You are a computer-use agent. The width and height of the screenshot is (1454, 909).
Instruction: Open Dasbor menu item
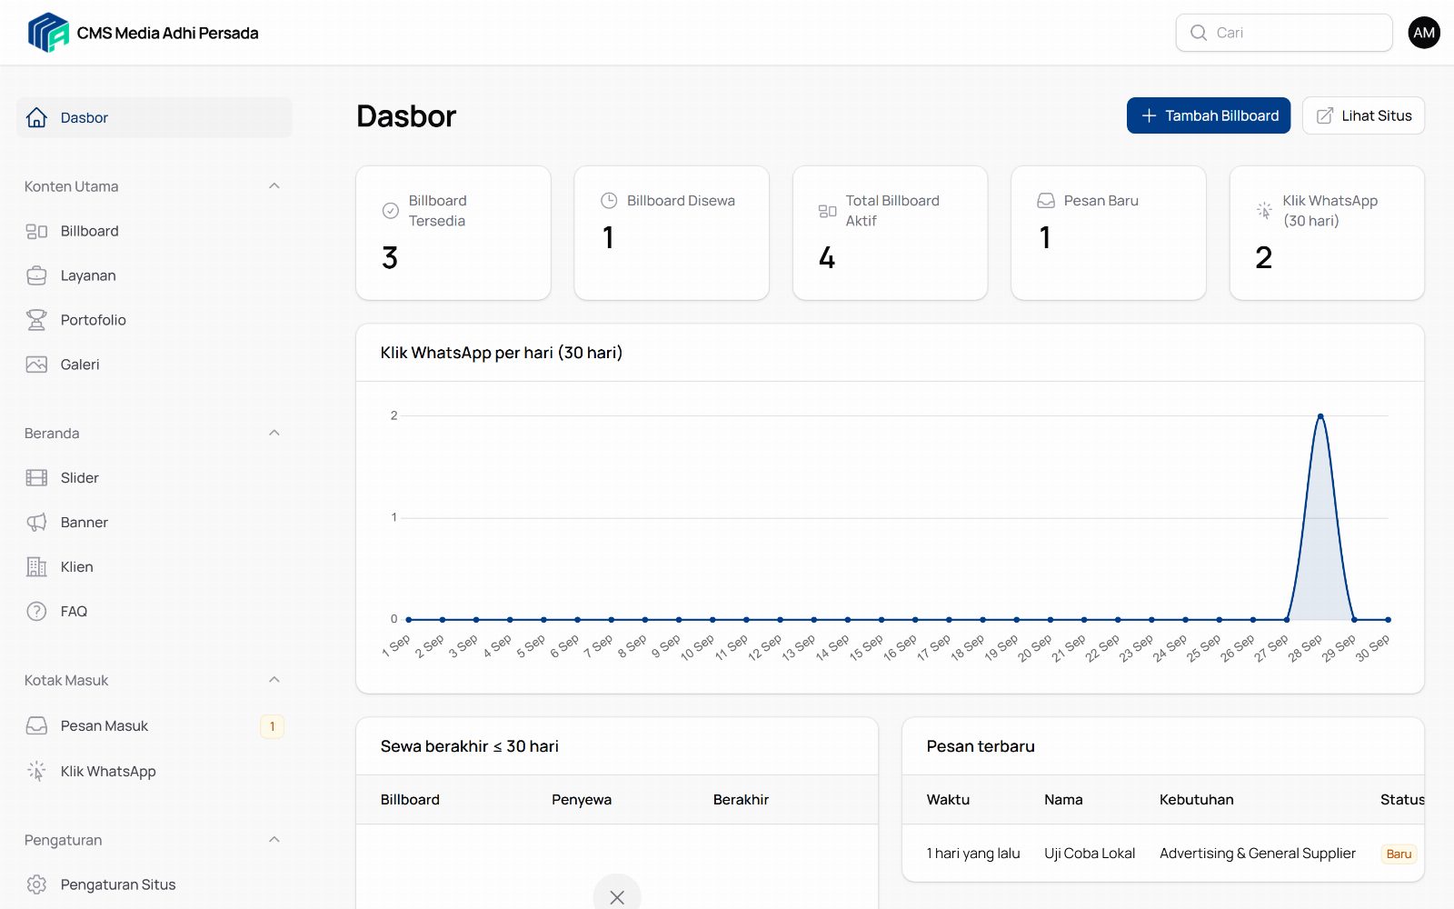pos(154,117)
